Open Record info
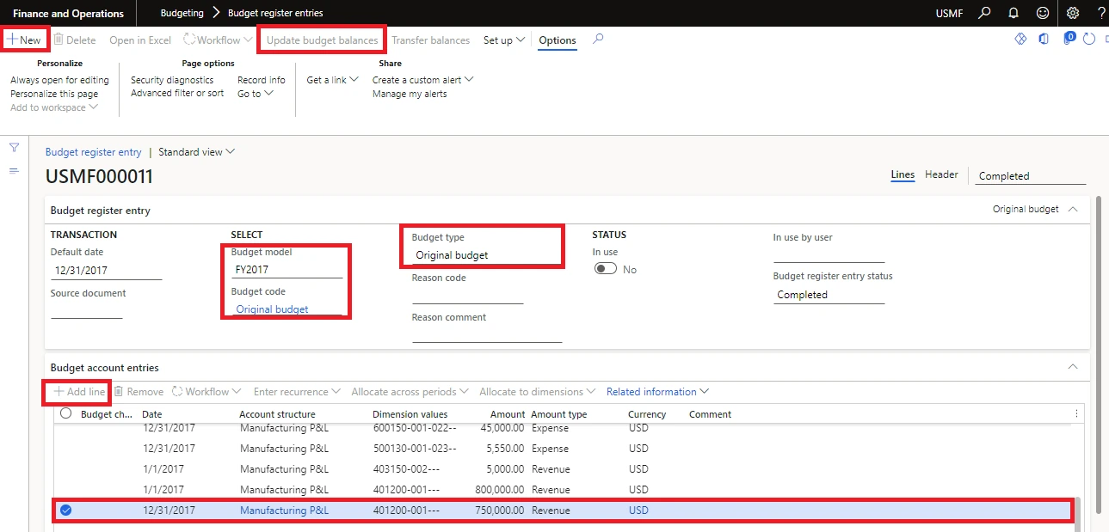The width and height of the screenshot is (1109, 532). 262,80
